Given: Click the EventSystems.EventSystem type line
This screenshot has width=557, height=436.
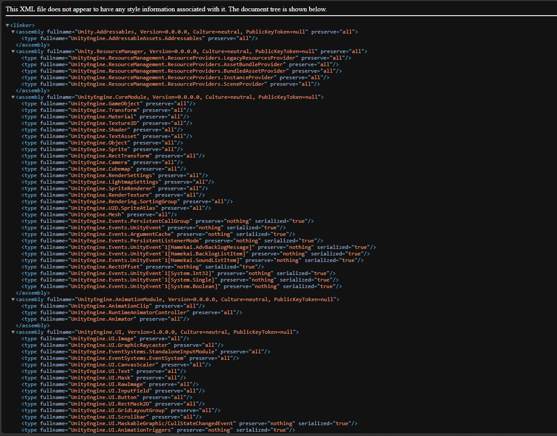Looking at the screenshot, I should (131, 358).
